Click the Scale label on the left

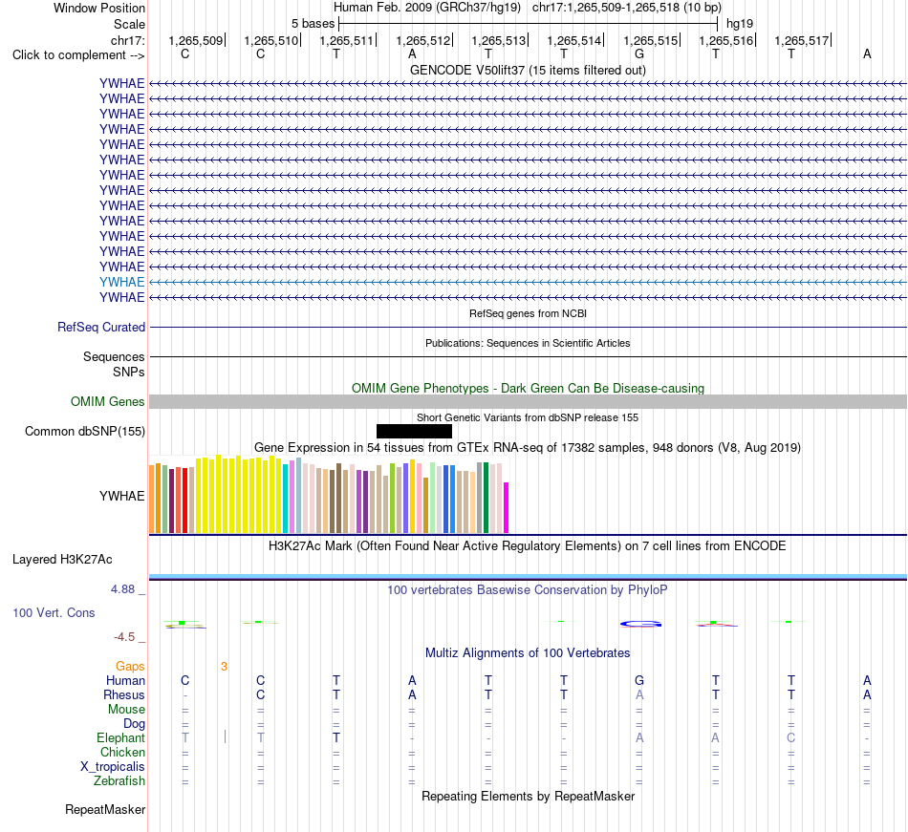129,24
